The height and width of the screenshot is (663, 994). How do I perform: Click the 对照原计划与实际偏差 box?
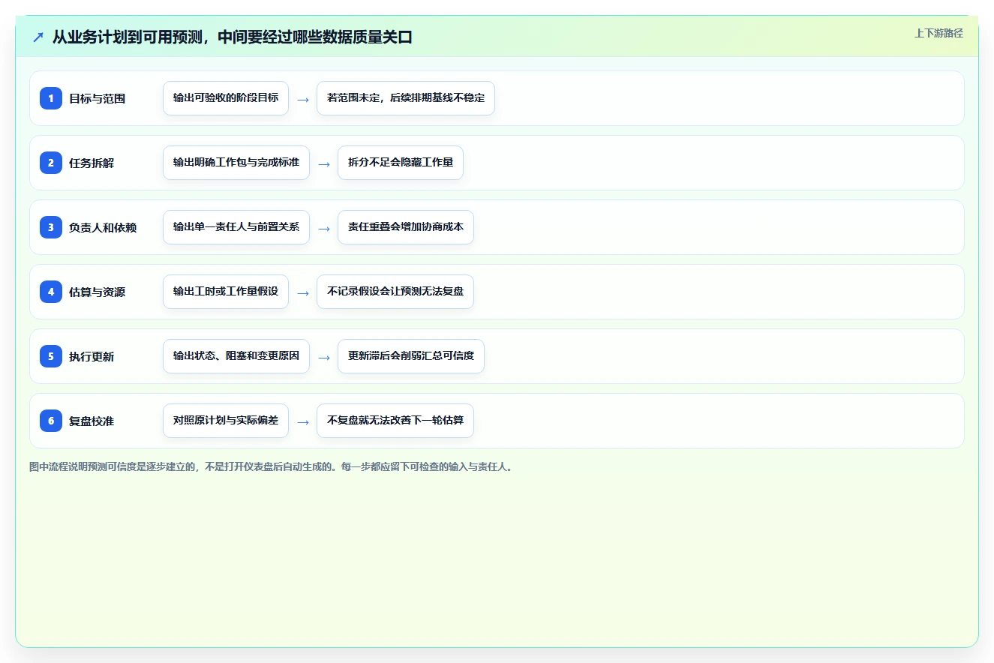tap(226, 421)
